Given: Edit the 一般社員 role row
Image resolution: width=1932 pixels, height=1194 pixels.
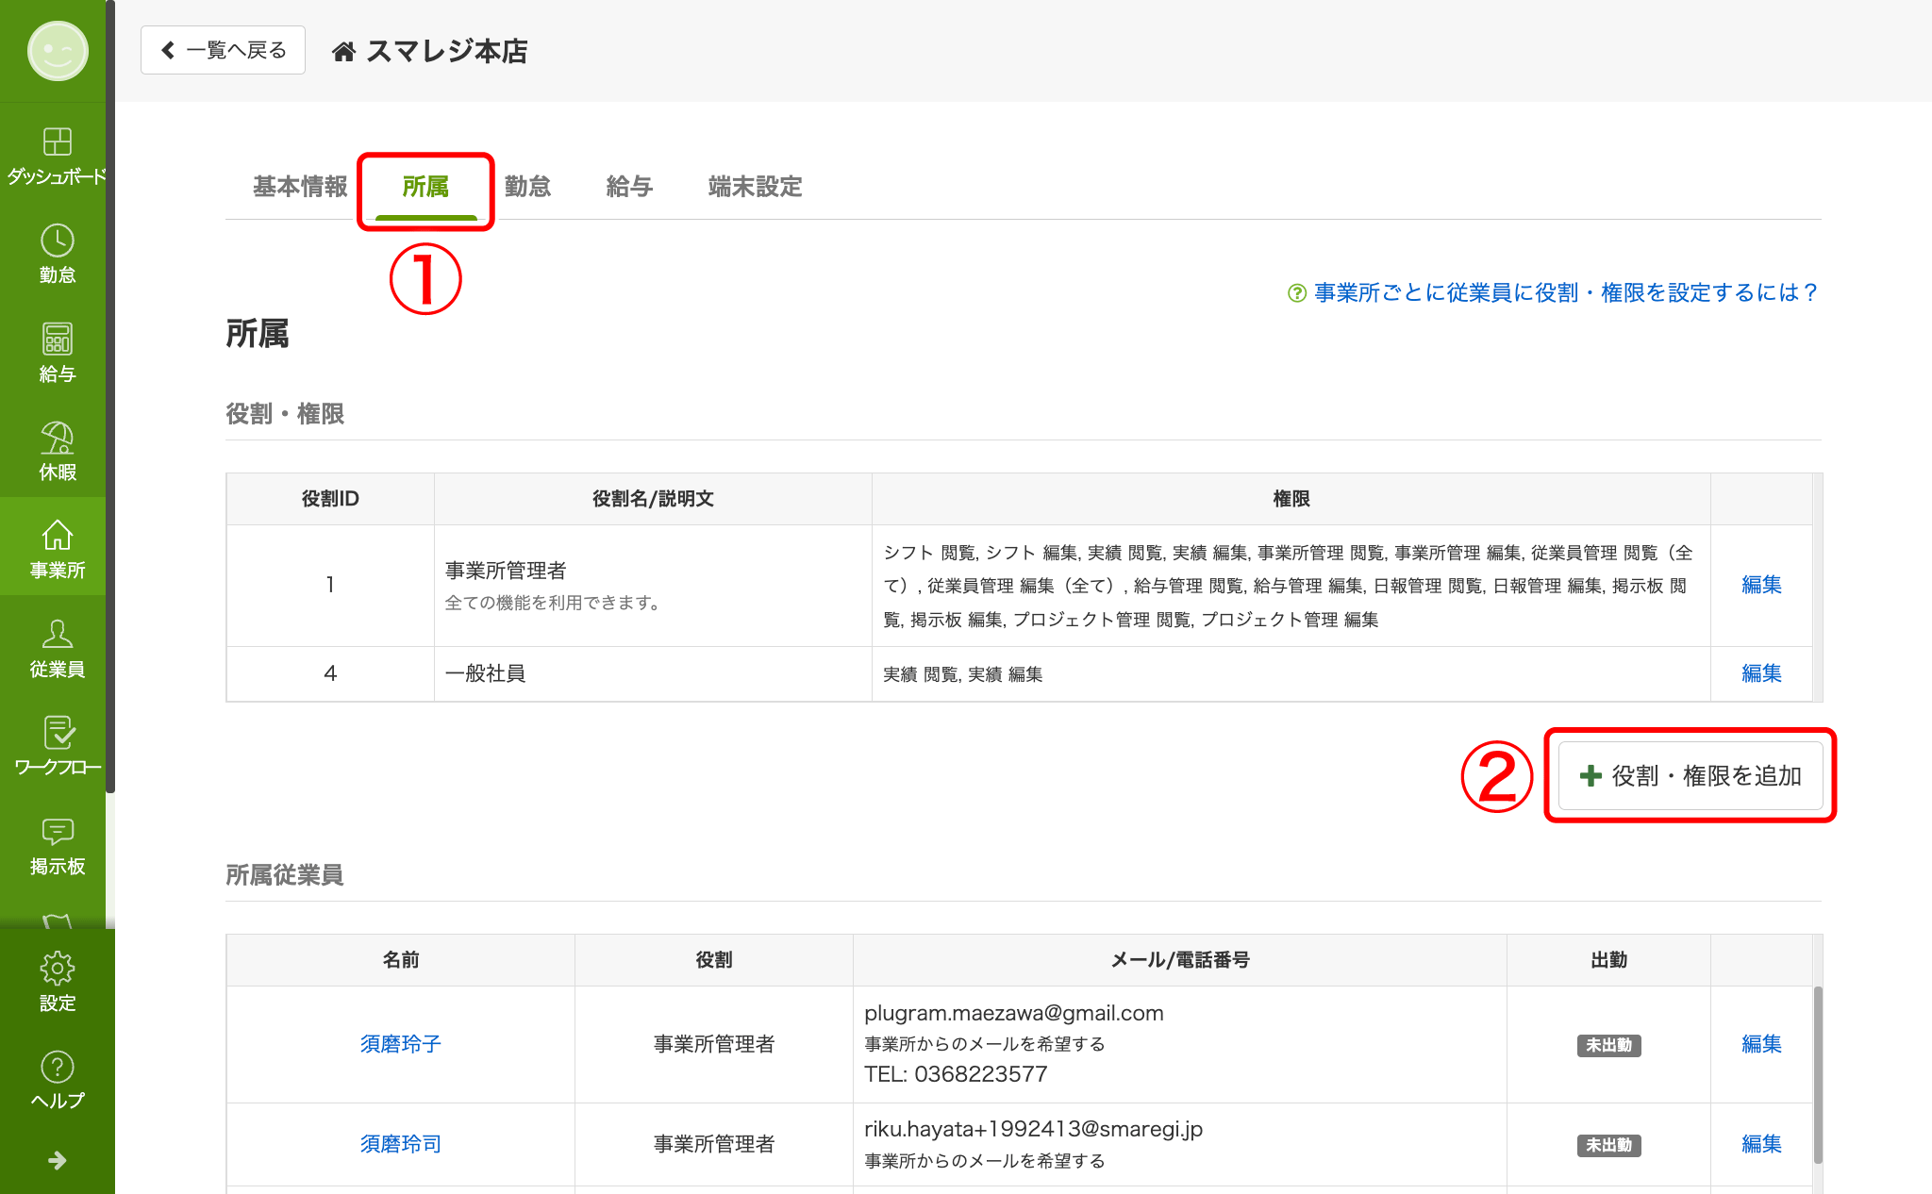Looking at the screenshot, I should tap(1760, 673).
